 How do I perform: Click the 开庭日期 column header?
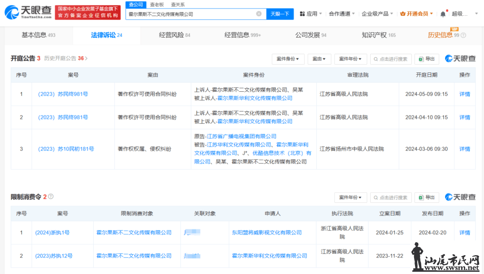coord(427,75)
